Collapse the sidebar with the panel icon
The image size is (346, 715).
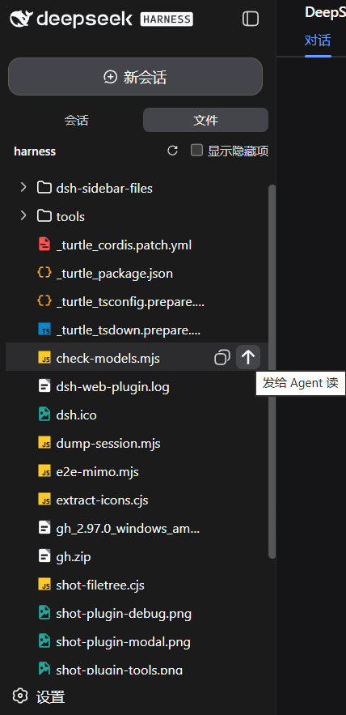tap(250, 19)
